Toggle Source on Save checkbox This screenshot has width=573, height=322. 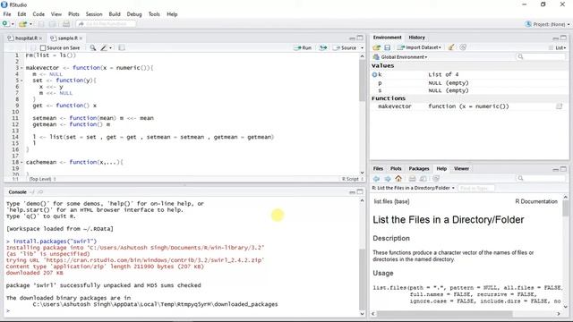43,47
